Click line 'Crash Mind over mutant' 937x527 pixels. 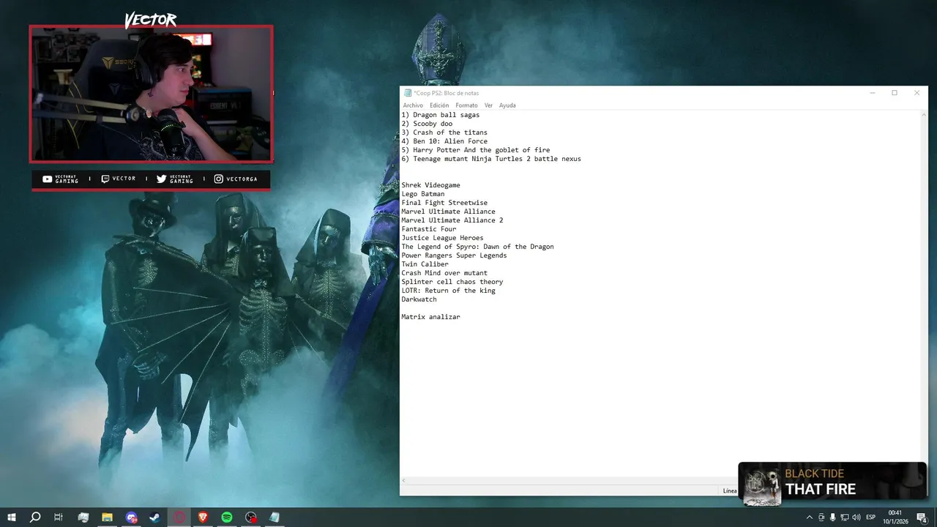[x=444, y=273]
